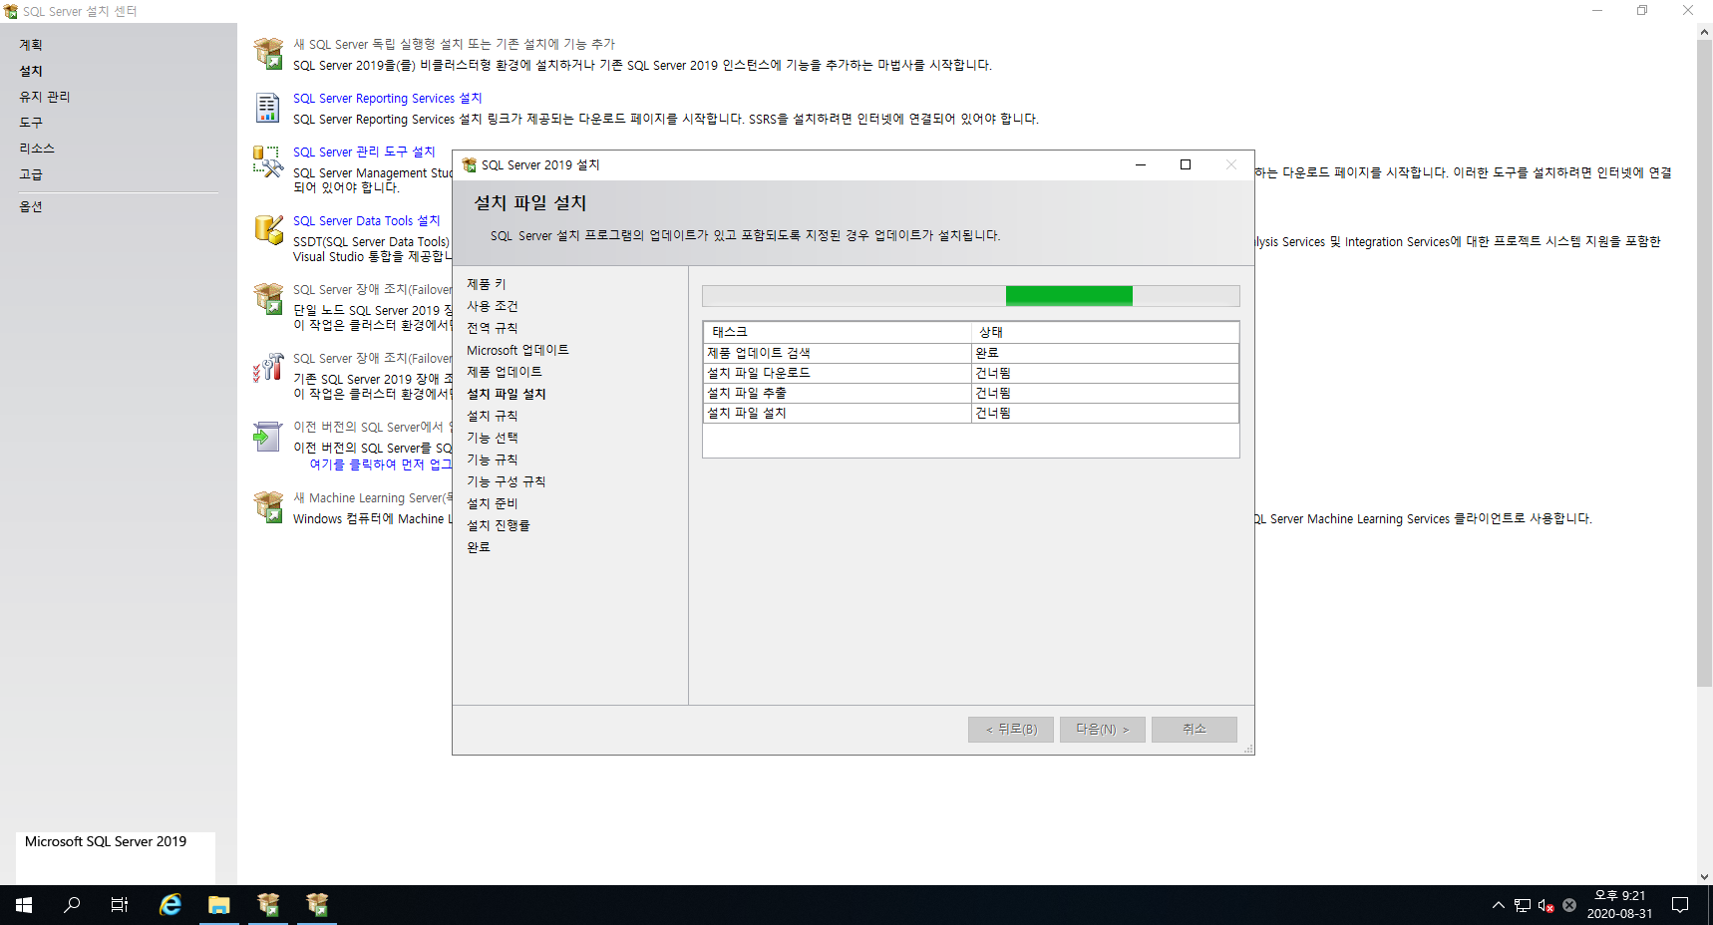Show hidden system tray icons
Screen dimensions: 1713x925
click(x=1498, y=905)
